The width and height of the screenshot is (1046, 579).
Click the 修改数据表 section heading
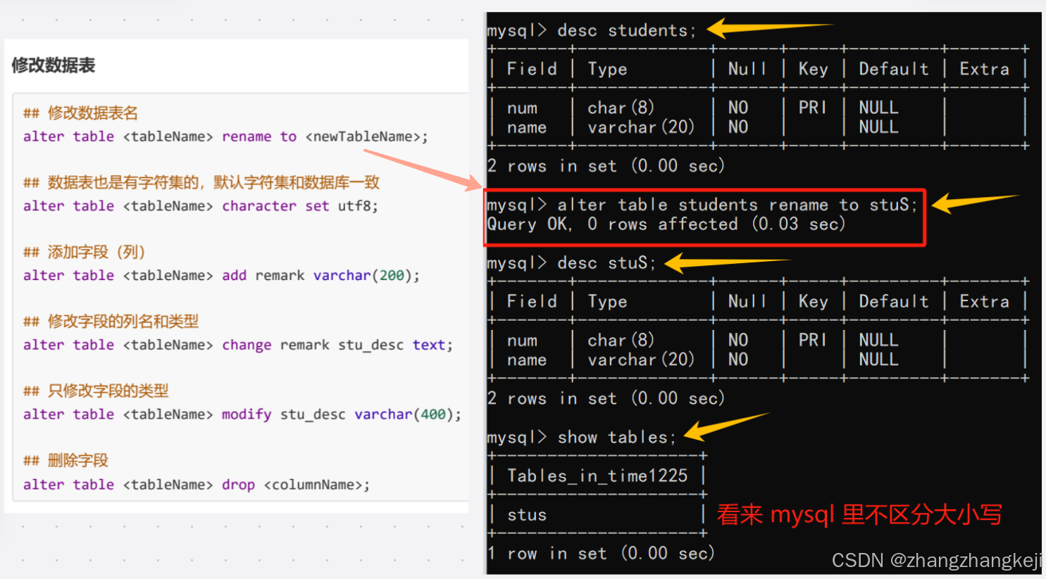53,65
